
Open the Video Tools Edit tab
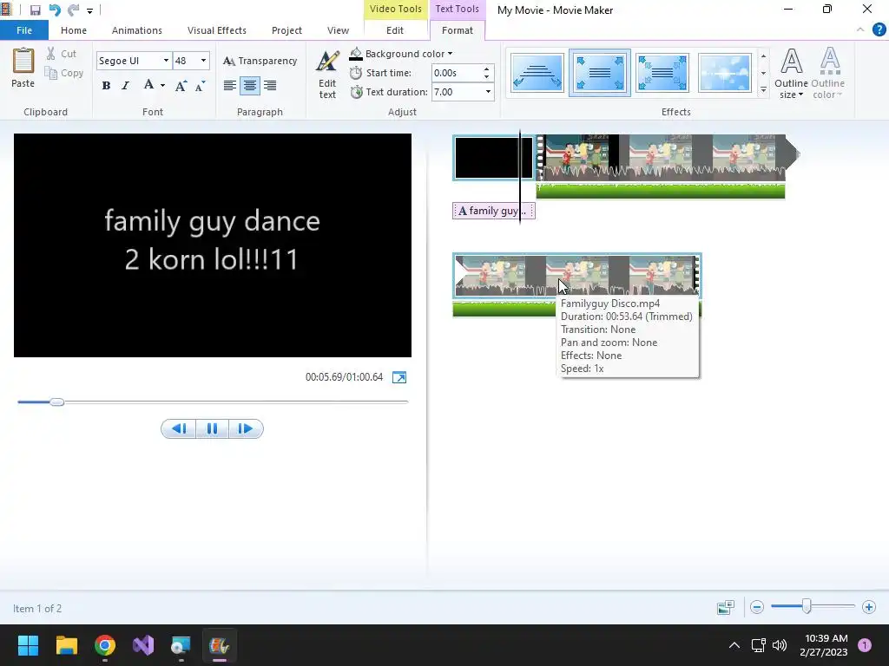[x=395, y=30]
